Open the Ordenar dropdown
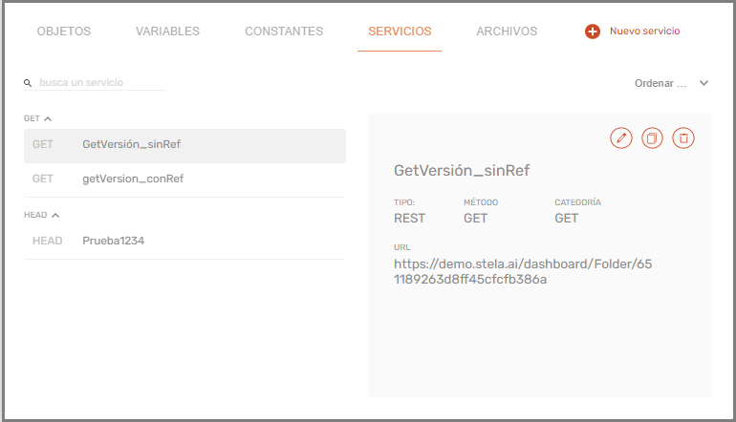The height and width of the screenshot is (422, 736). (671, 83)
